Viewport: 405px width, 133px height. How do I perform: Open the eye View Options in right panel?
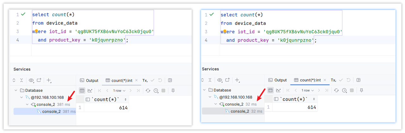click(220, 80)
